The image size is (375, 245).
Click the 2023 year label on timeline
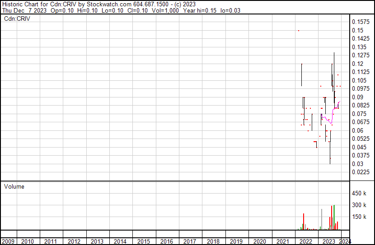click(x=329, y=241)
